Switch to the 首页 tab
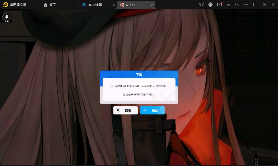 pos(50,5)
